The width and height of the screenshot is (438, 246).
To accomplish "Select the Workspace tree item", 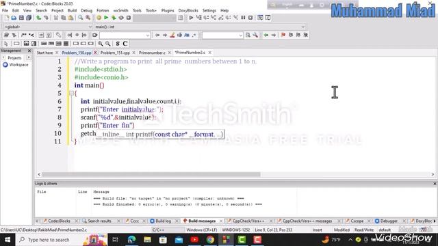I will [18, 65].
